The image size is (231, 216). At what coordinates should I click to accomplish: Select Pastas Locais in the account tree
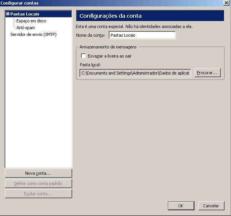25,14
